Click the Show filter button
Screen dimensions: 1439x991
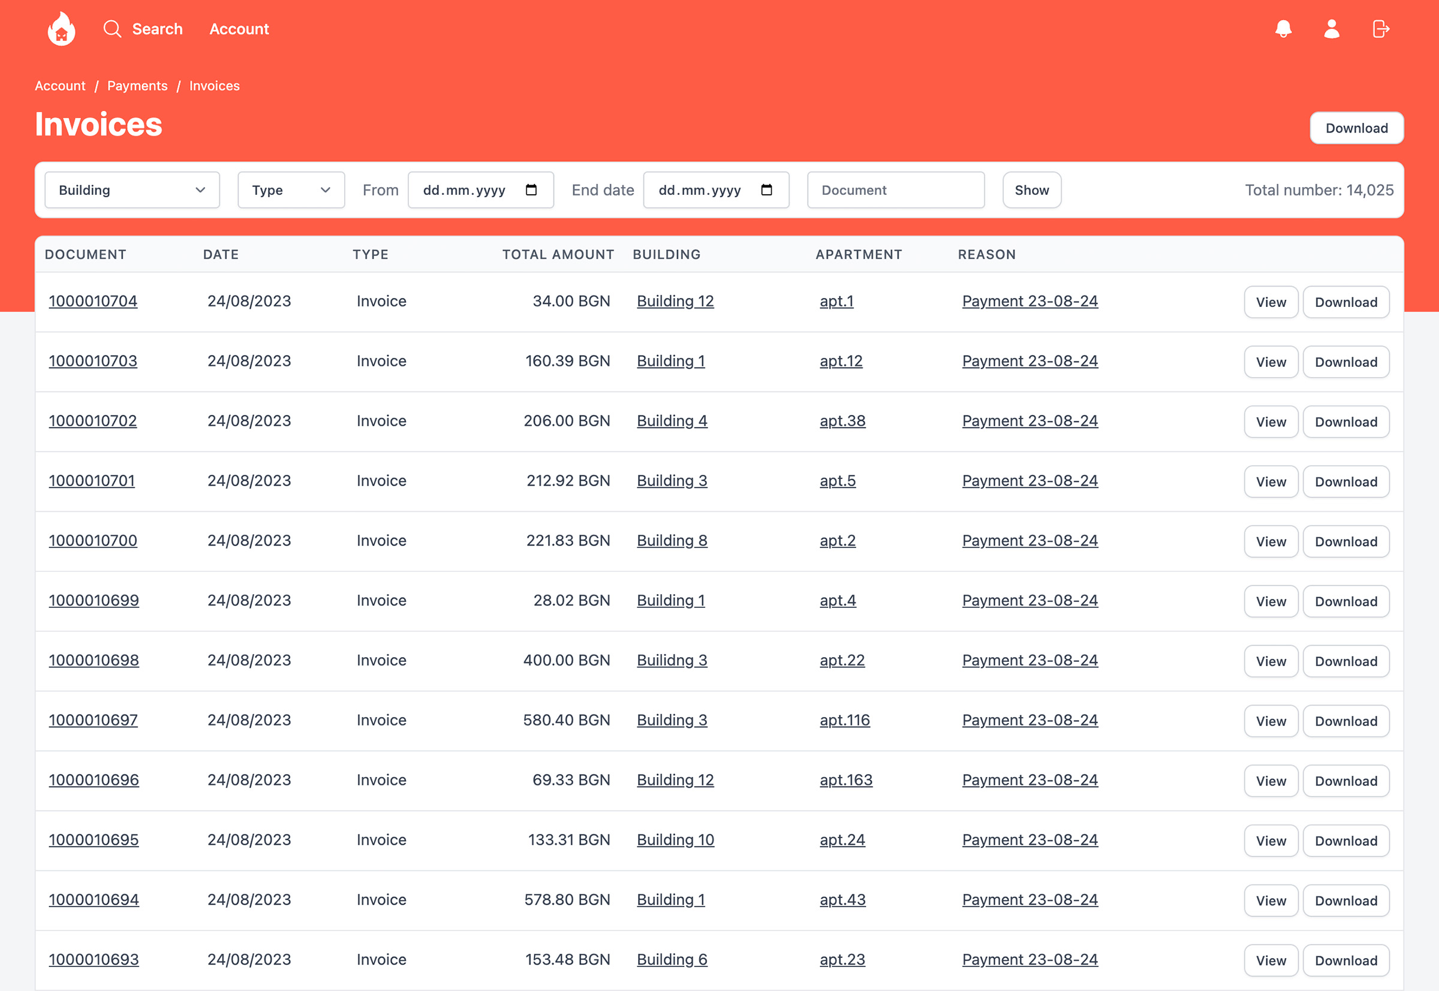click(x=1032, y=190)
